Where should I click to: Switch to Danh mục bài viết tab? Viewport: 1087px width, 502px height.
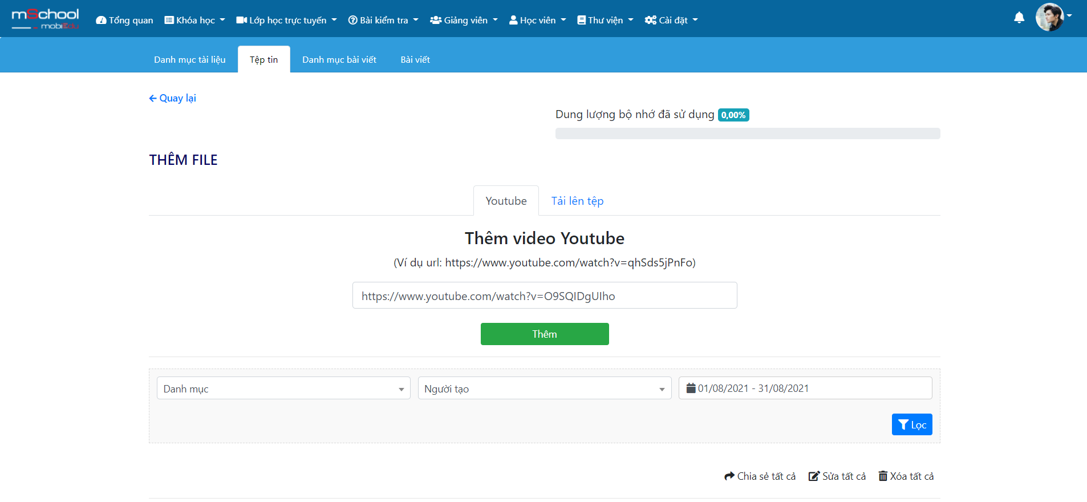coord(339,59)
